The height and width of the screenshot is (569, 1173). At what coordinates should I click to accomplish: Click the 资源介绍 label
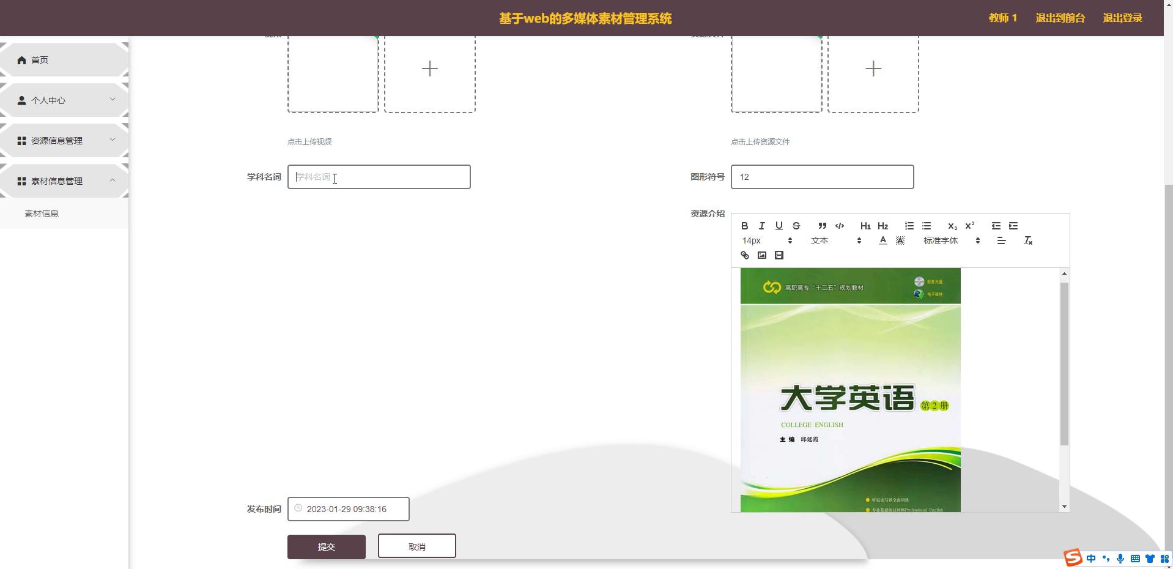[708, 214]
